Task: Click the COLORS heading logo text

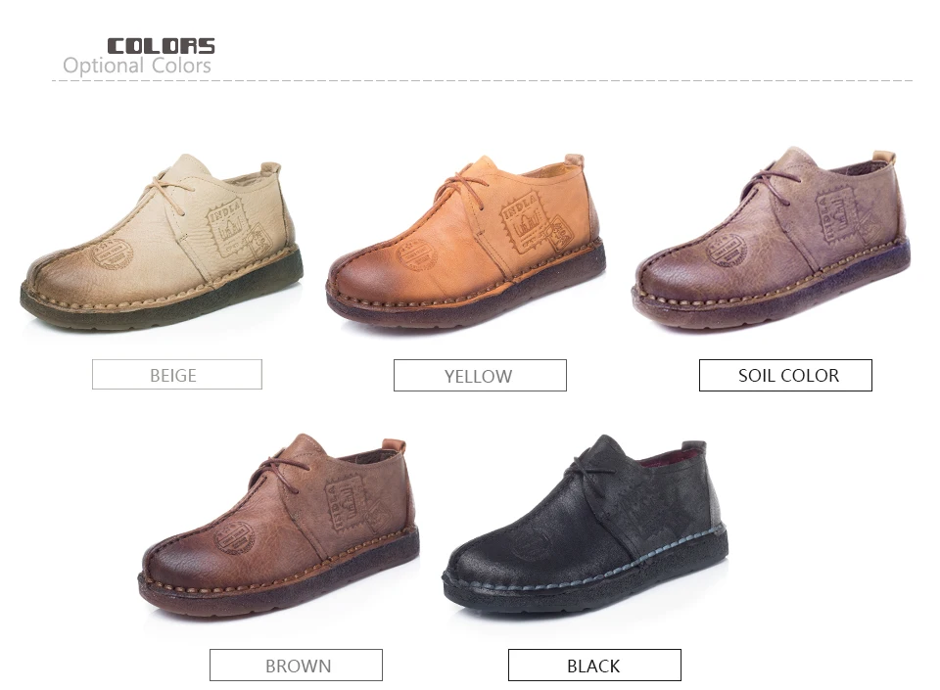Action: pos(161,46)
